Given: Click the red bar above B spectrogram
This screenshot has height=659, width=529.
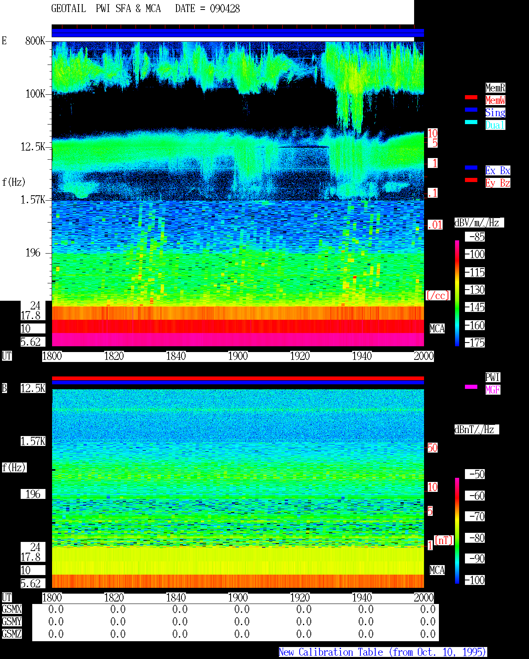Looking at the screenshot, I should [x=238, y=378].
